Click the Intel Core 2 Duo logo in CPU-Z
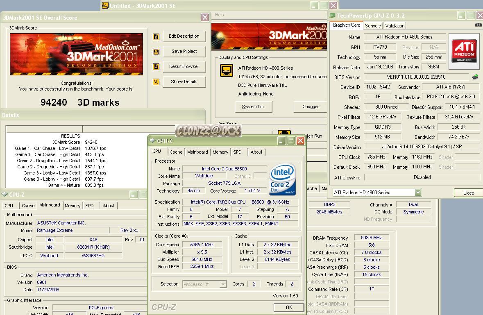 [x=283, y=179]
